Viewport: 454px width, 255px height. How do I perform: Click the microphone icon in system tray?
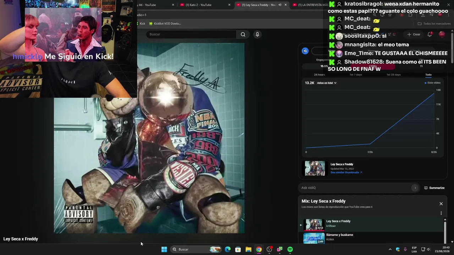click(x=405, y=249)
